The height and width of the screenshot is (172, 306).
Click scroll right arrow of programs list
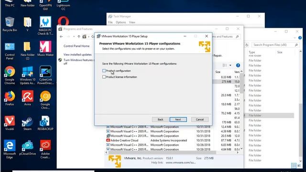(x=238, y=152)
